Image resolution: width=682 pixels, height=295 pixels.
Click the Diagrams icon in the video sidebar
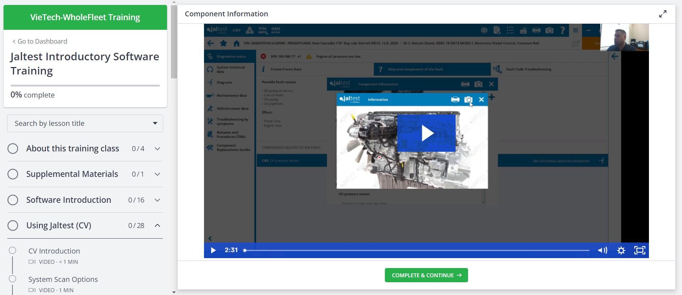tap(210, 82)
